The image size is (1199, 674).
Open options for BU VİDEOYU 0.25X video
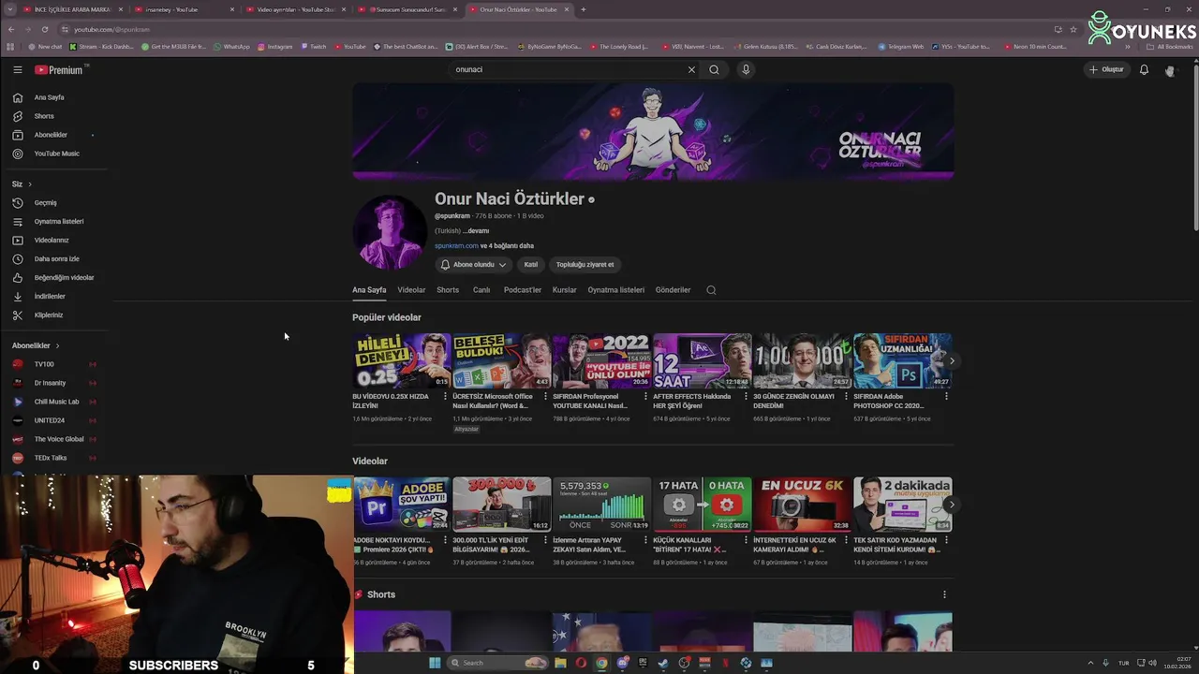pos(445,397)
